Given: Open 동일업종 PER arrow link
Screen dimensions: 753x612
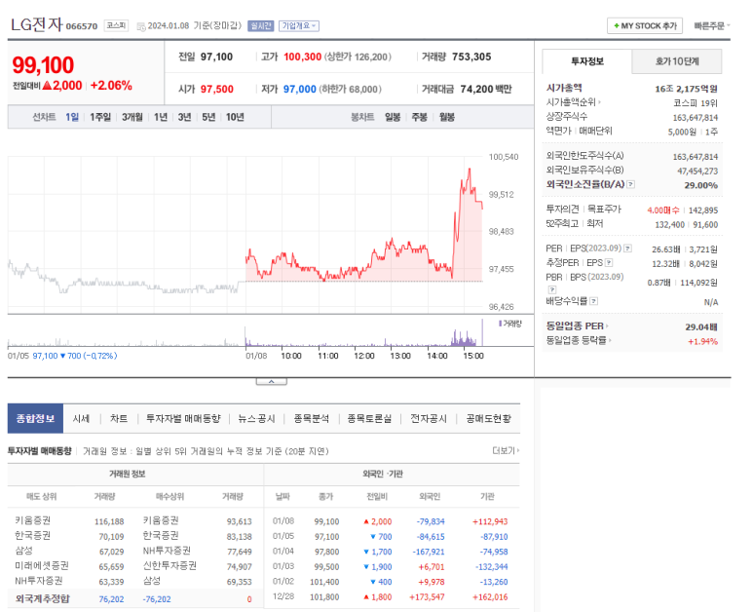Looking at the screenshot, I should [x=577, y=326].
